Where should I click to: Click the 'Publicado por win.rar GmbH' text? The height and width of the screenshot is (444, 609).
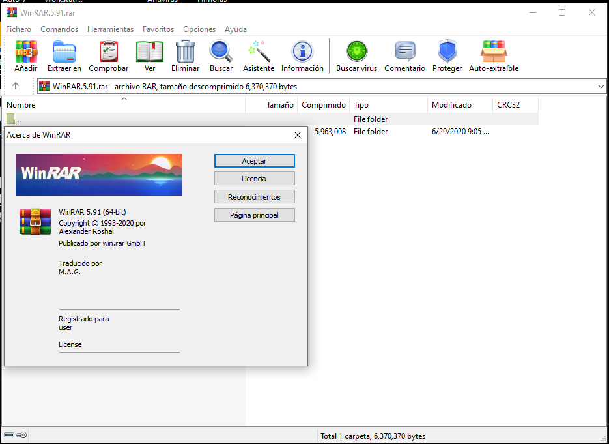click(x=102, y=243)
